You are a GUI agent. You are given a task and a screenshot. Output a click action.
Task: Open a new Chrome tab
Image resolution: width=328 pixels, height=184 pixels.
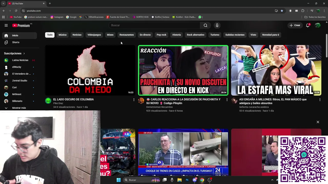pos(50,3)
